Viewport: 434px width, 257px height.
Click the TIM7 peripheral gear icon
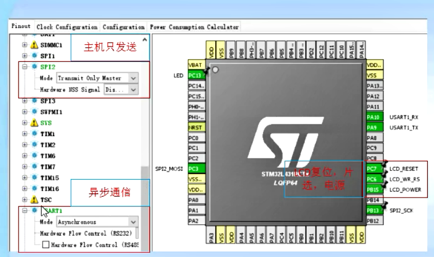point(34,167)
